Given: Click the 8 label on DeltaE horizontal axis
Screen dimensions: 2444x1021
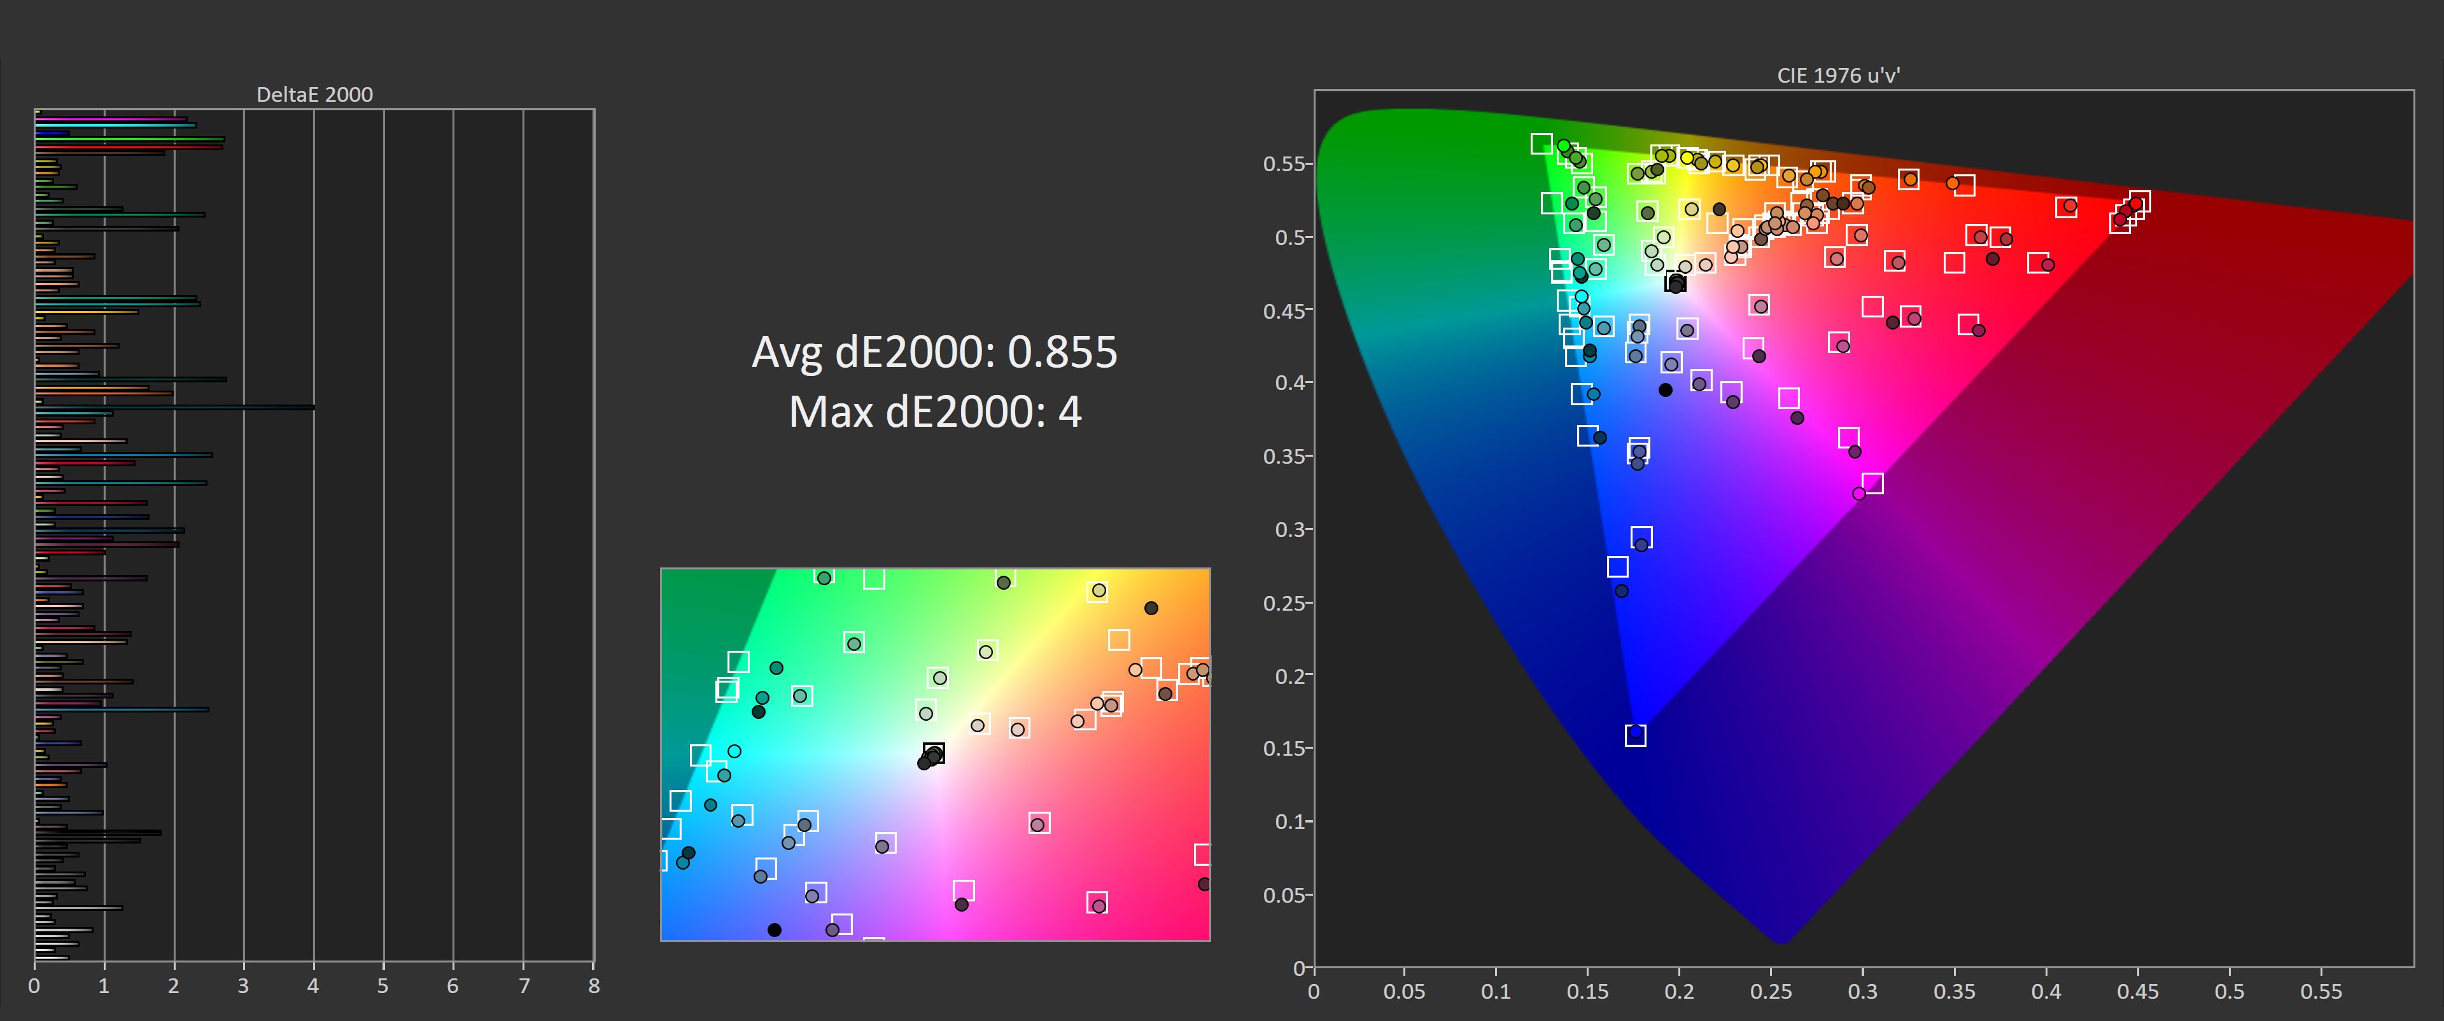Looking at the screenshot, I should 594,986.
